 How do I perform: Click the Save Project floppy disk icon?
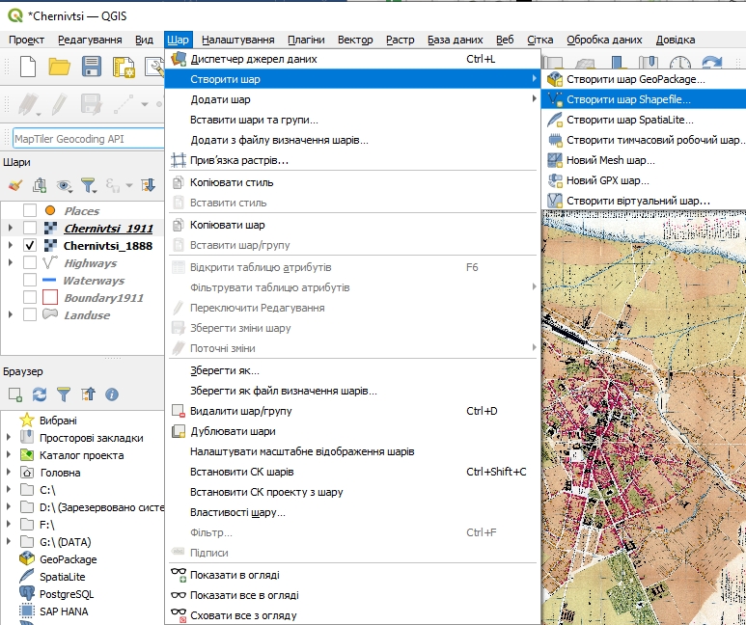click(x=92, y=67)
